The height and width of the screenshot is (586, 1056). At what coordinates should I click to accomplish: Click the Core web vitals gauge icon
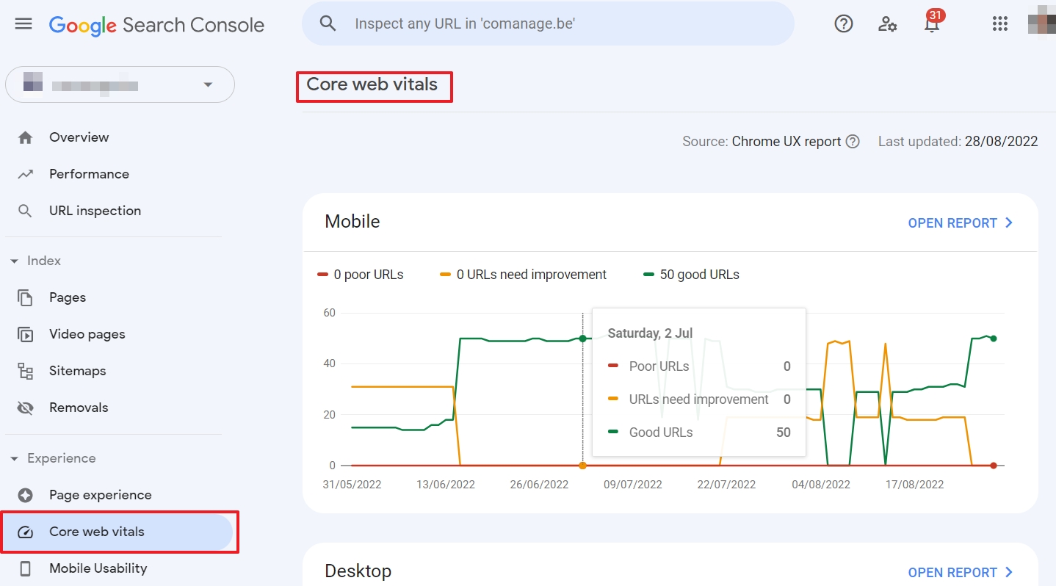pos(25,532)
